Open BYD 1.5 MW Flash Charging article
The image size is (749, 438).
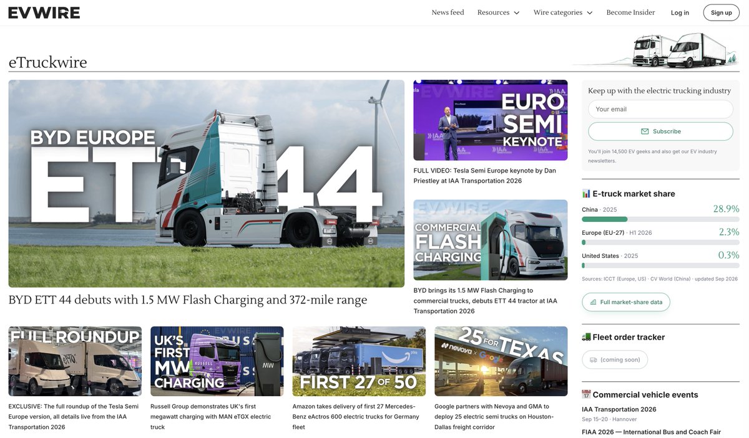[485, 300]
